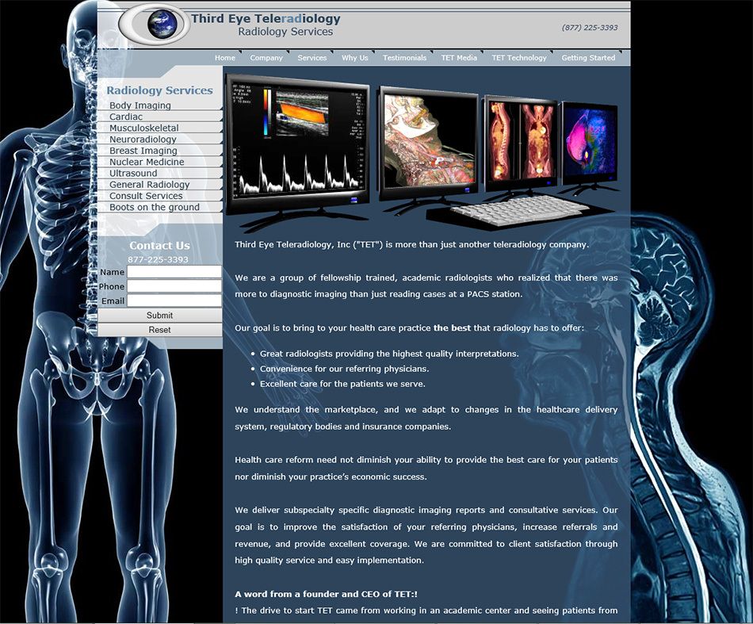
Task: Click the Third Eye Teleradiology title
Action: point(266,19)
